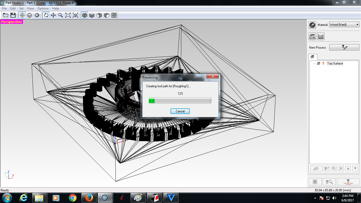Image resolution: width=361 pixels, height=203 pixels.
Task: Show hidden system tray icons
Action: 315,198
